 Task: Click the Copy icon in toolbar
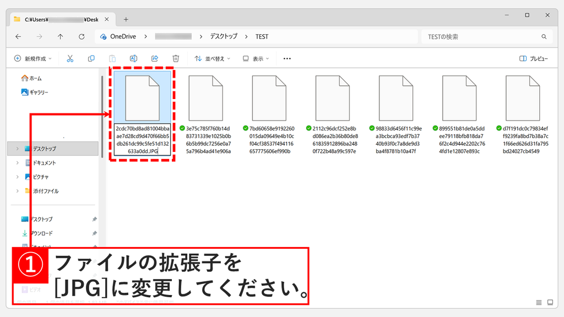click(91, 58)
